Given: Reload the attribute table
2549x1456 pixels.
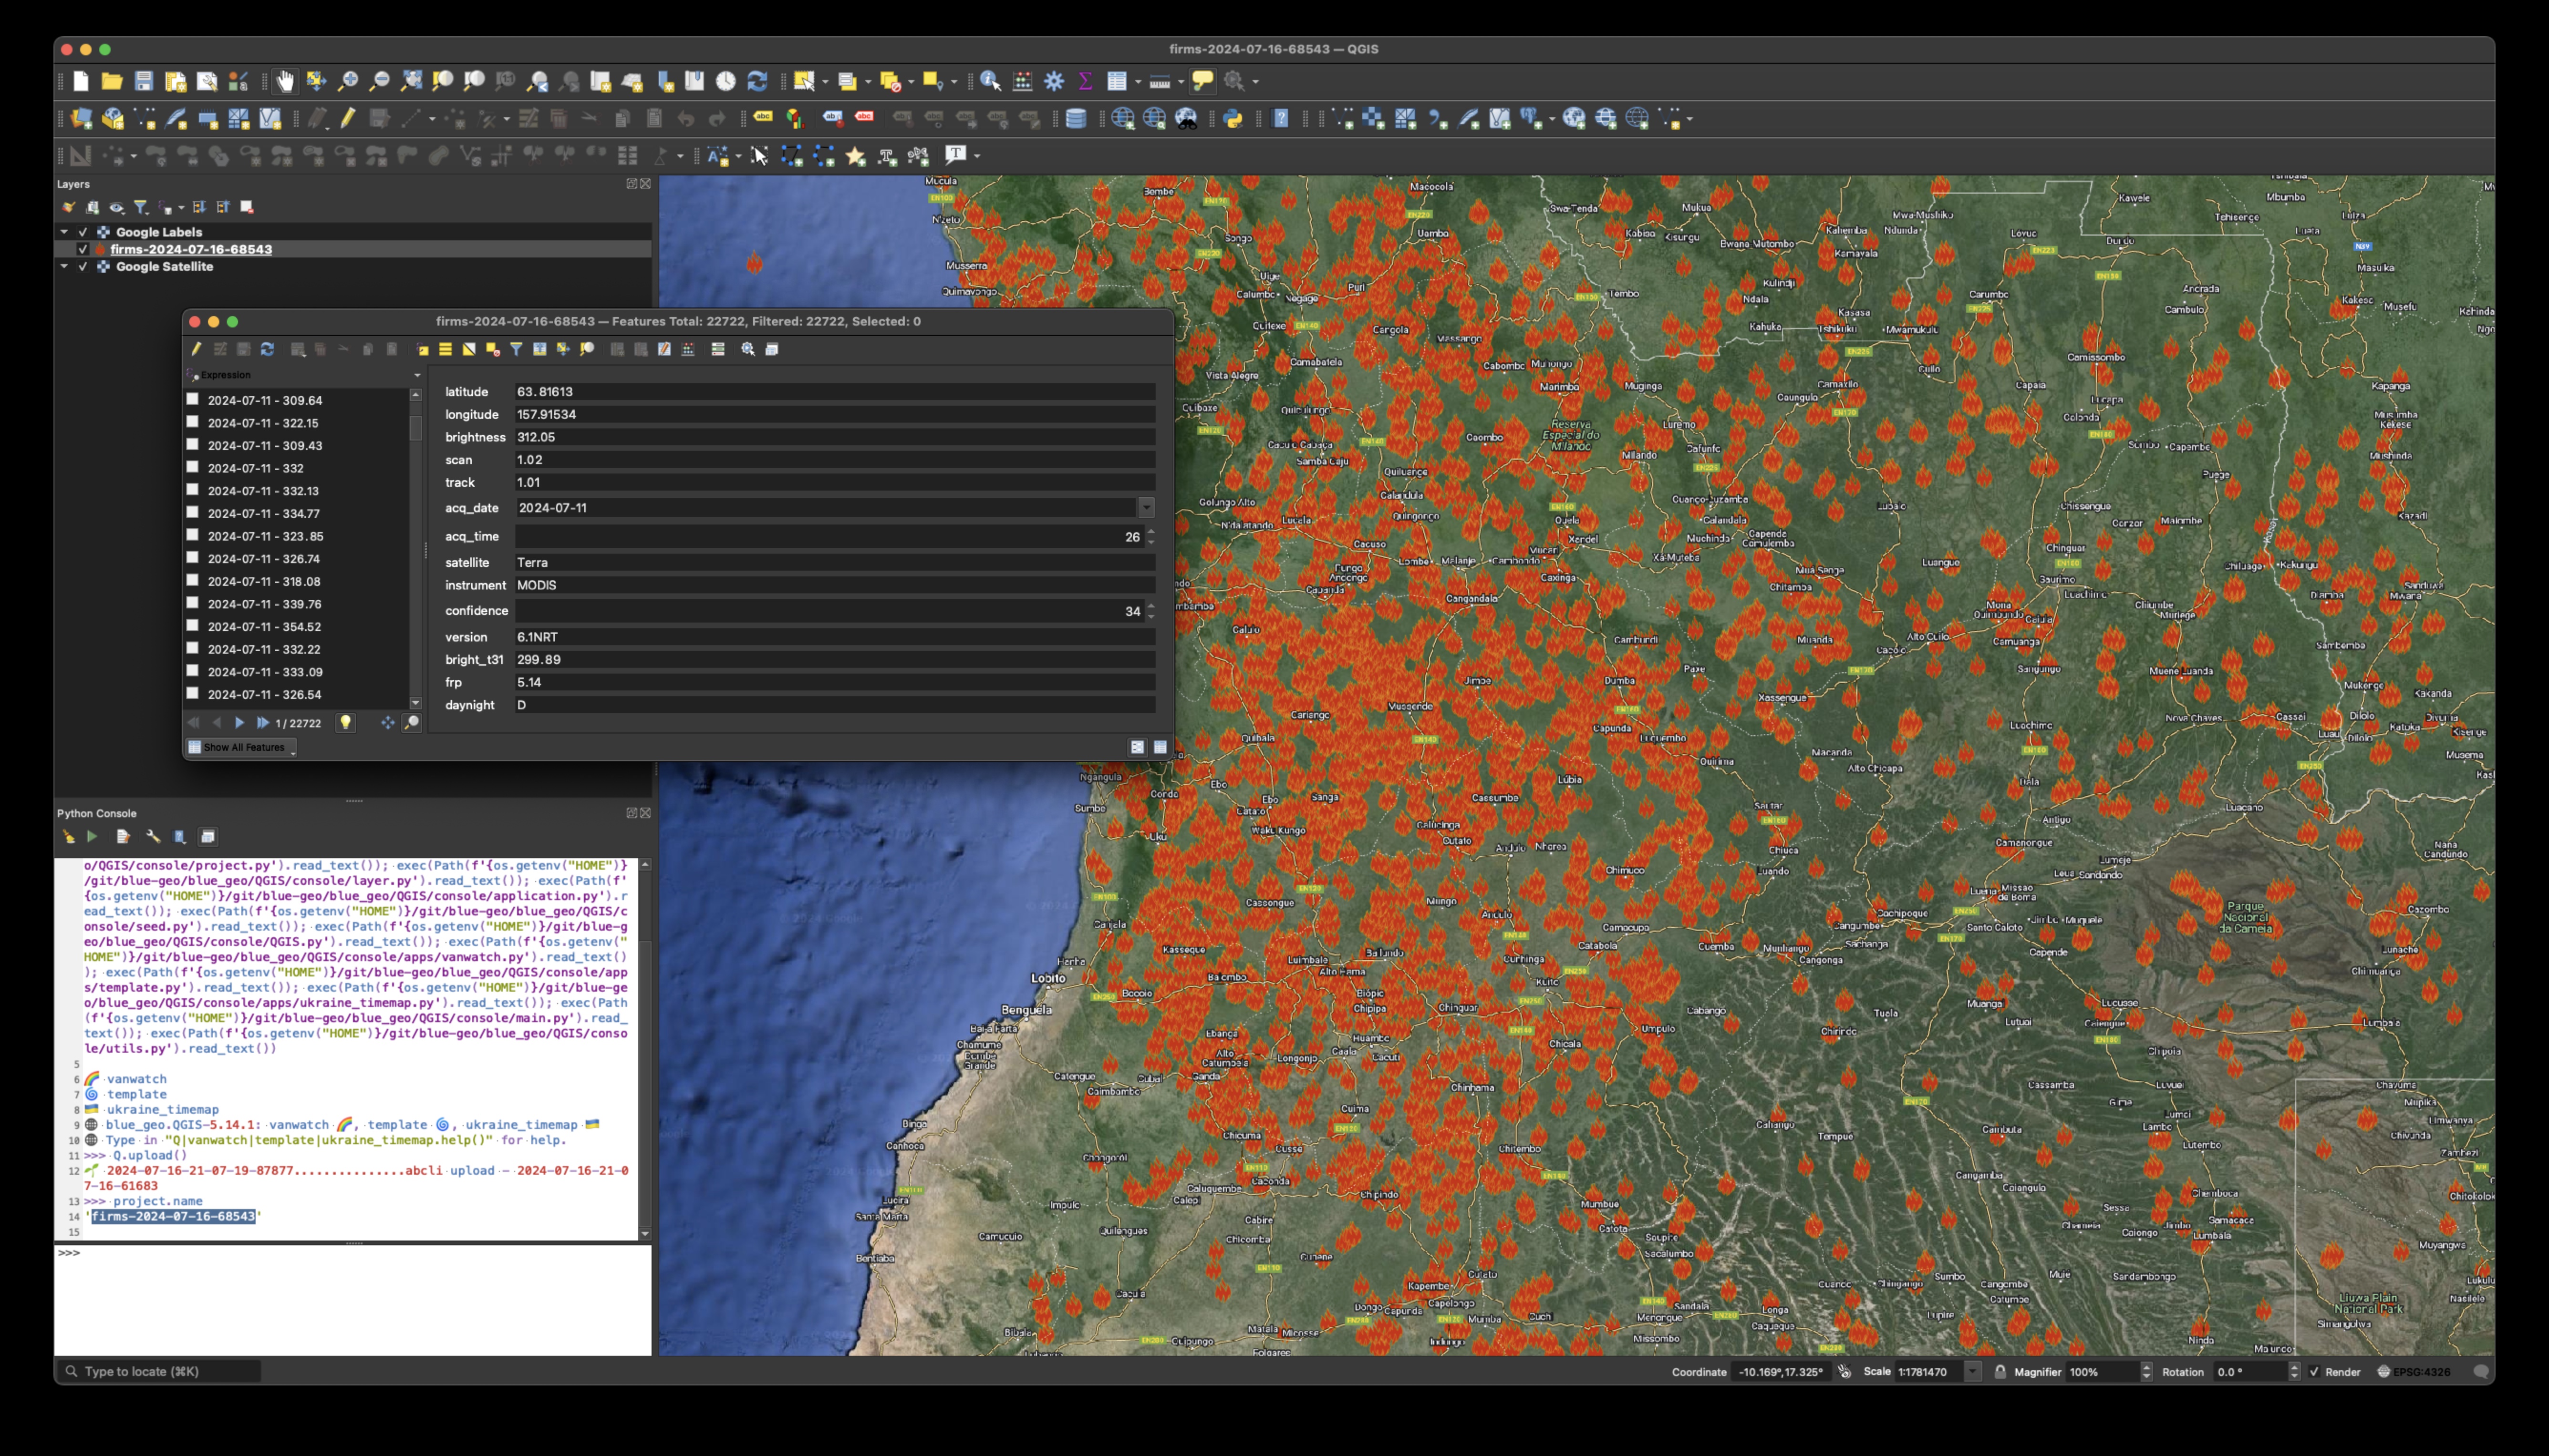Looking at the screenshot, I should (267, 349).
